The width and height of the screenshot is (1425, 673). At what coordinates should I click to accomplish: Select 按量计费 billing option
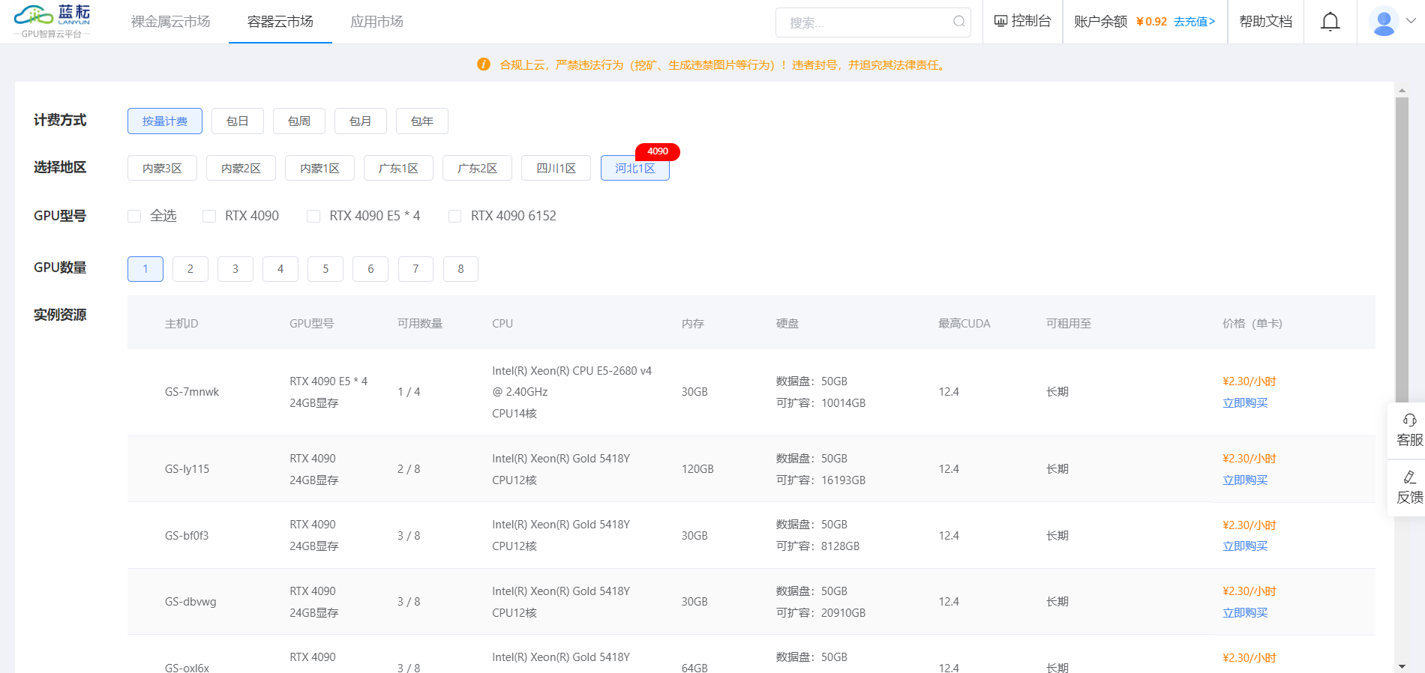(x=165, y=121)
